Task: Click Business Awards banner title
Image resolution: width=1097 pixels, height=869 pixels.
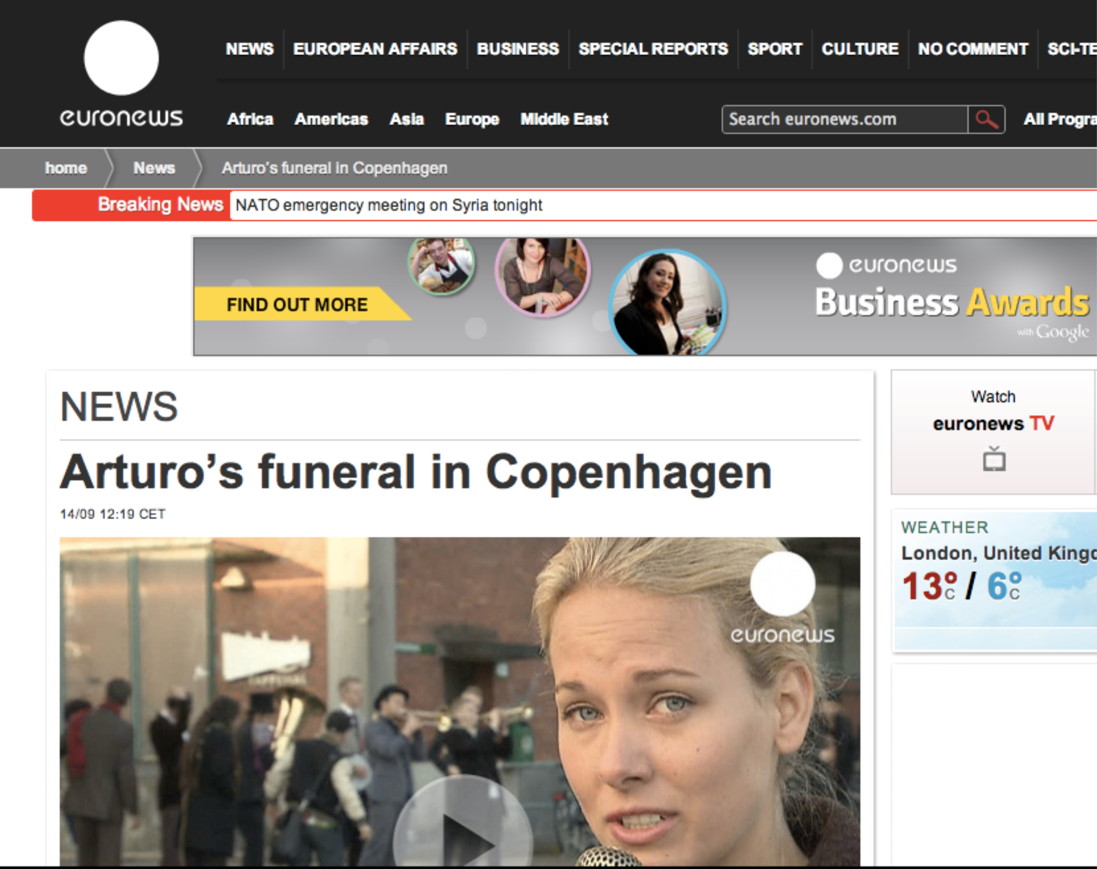Action: pyautogui.click(x=952, y=302)
